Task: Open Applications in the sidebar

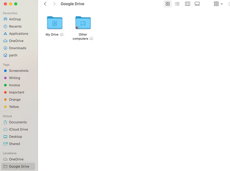Action: 18,34
